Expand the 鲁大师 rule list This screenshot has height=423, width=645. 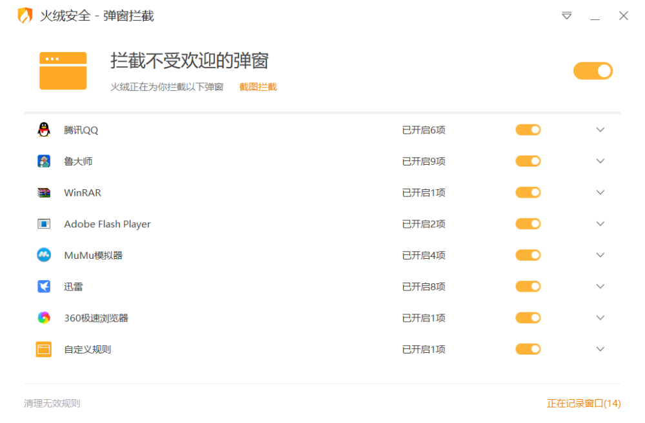tap(600, 161)
